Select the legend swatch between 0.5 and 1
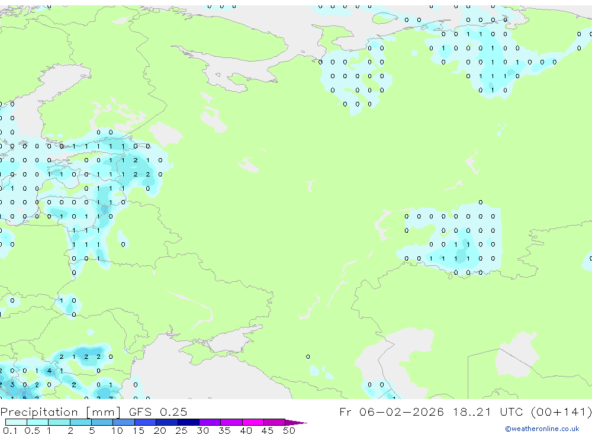 point(38,422)
